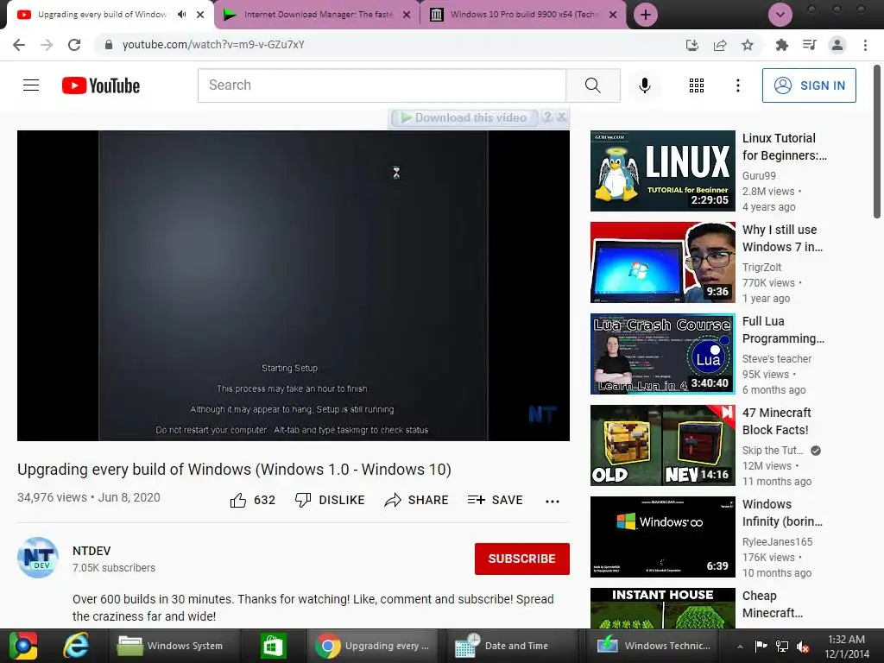Open the Action Center flag icon
This screenshot has height=663, width=884.
(x=761, y=647)
